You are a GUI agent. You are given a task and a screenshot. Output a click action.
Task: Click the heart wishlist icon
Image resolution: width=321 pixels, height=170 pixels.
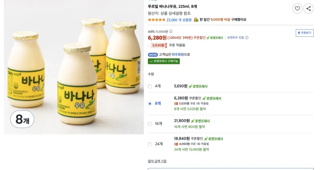(x=297, y=8)
